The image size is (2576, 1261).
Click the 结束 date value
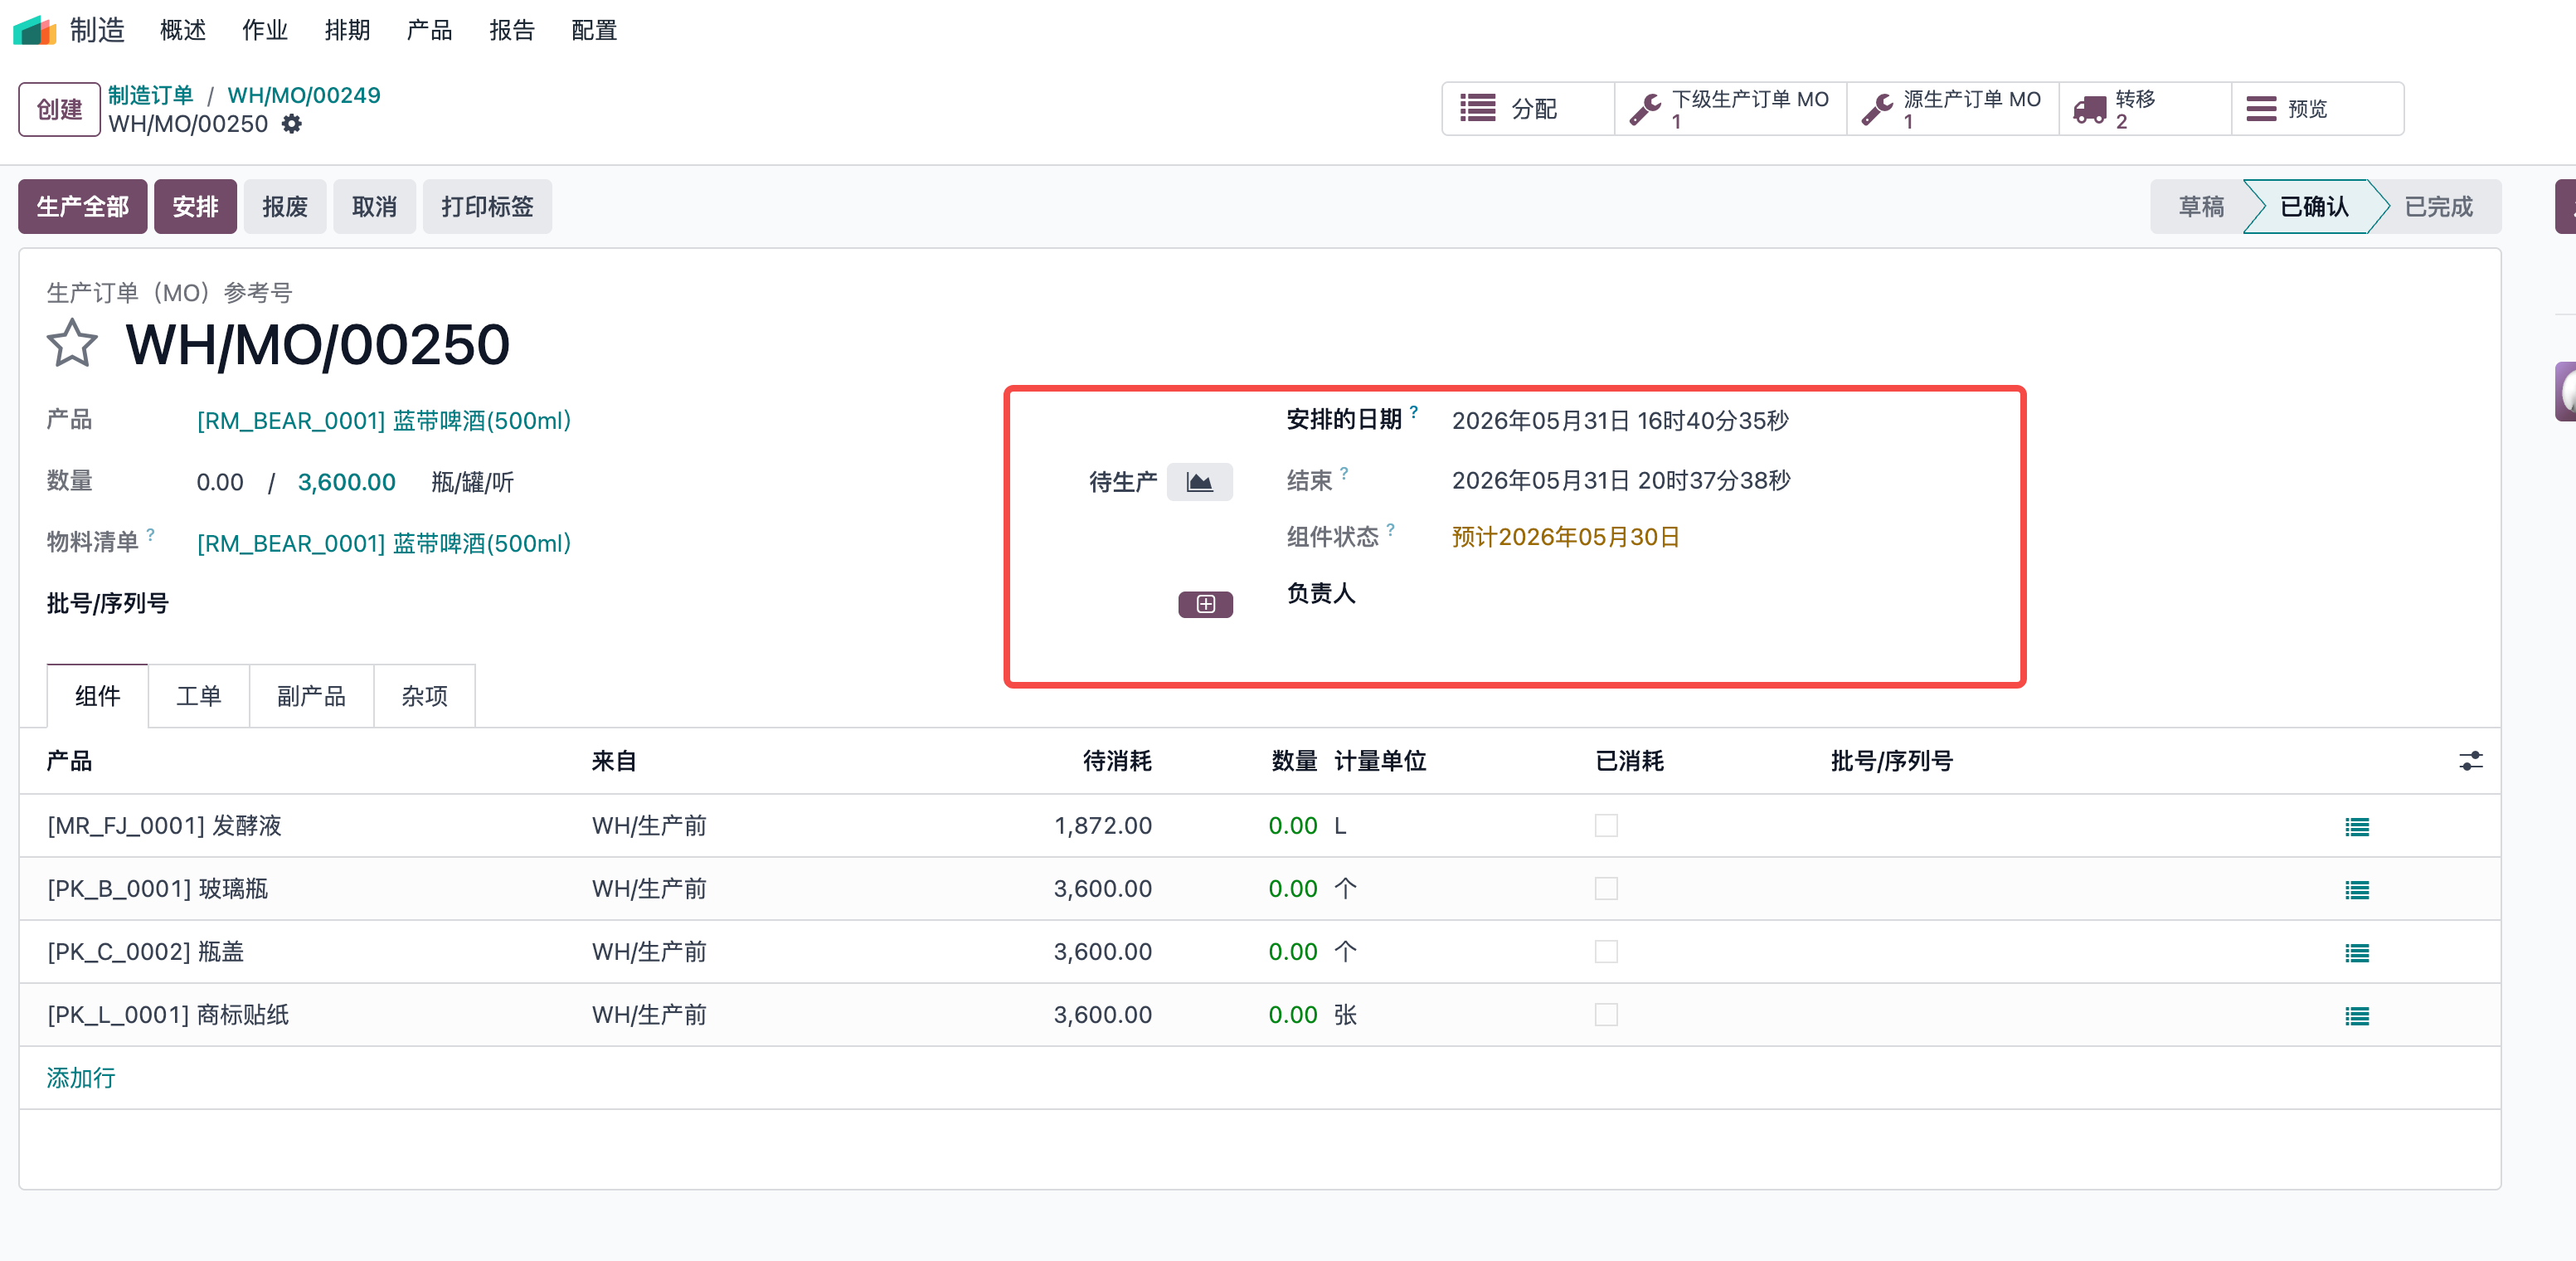[x=1621, y=481]
